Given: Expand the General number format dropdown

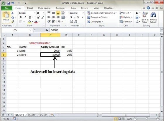Looking at the screenshot, I should coord(83,13).
